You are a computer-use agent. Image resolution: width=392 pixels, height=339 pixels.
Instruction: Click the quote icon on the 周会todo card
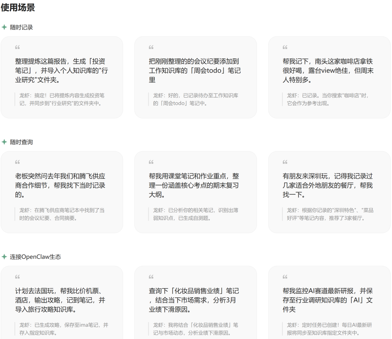pos(151,47)
